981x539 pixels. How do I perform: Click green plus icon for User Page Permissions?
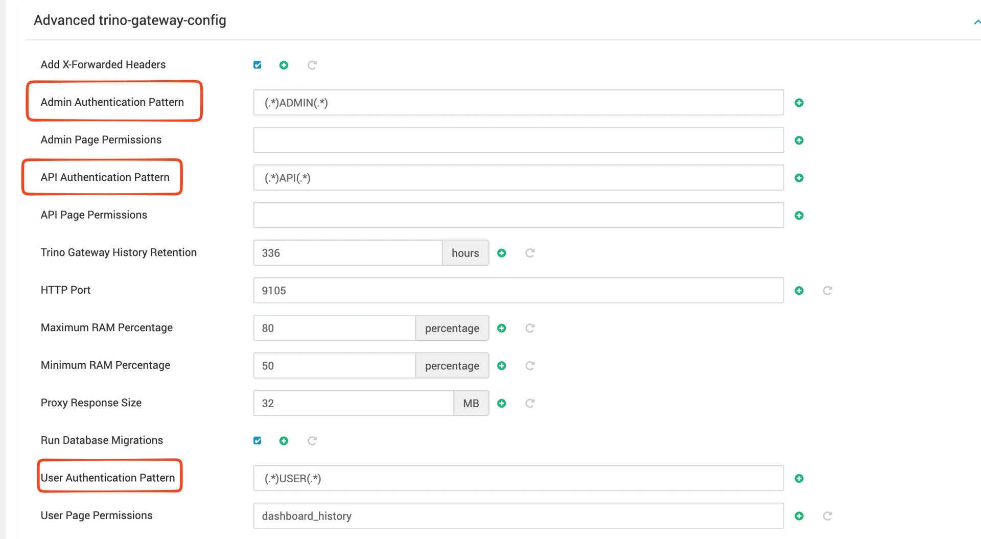[799, 516]
